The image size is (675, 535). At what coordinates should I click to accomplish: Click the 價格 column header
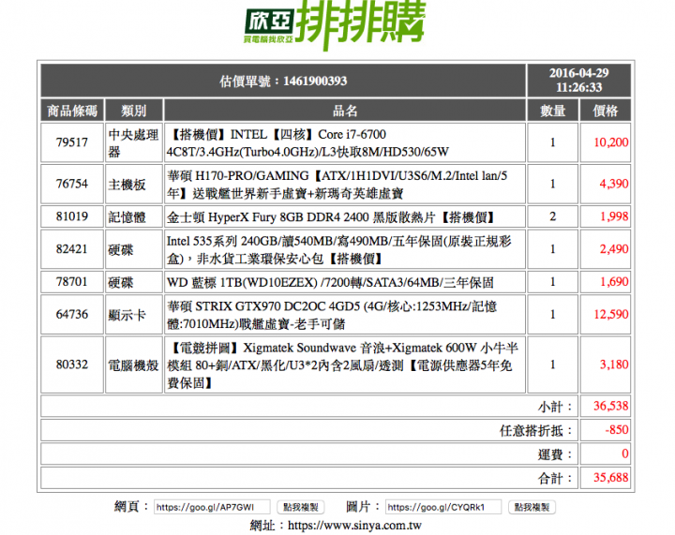point(606,111)
